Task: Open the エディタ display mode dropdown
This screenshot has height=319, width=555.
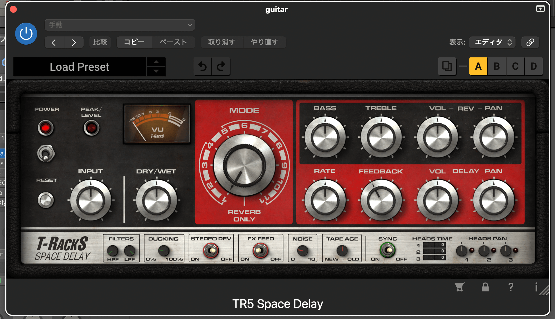Action: pyautogui.click(x=492, y=42)
